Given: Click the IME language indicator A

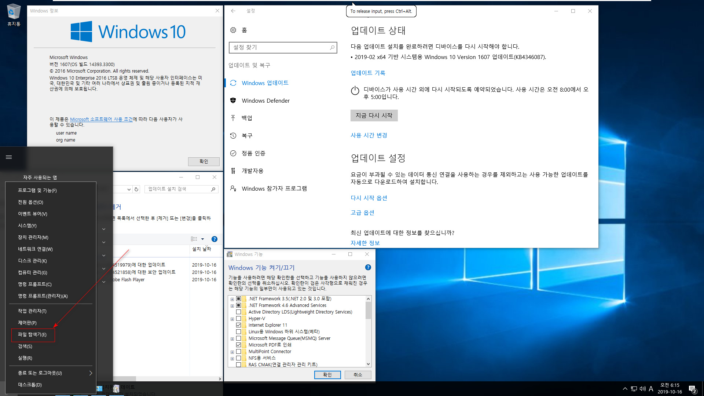Looking at the screenshot, I should tap(651, 389).
